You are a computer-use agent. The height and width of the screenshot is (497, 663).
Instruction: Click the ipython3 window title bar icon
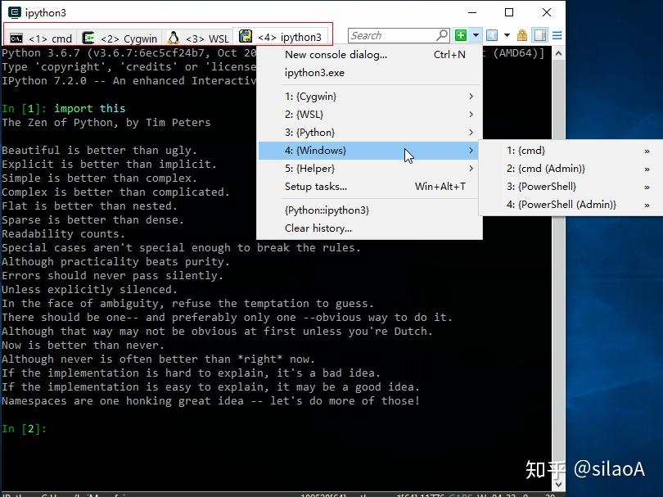(x=15, y=12)
